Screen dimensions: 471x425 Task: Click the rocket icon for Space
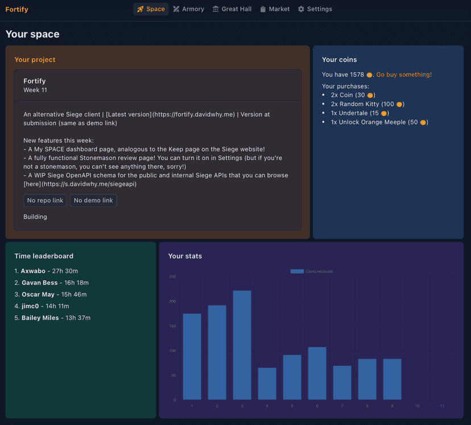(x=141, y=9)
